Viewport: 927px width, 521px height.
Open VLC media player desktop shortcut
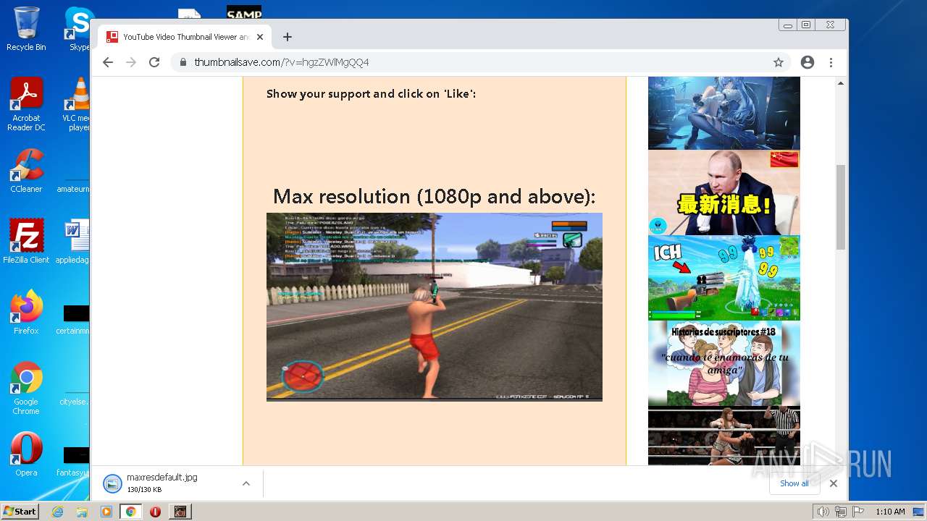(77, 104)
